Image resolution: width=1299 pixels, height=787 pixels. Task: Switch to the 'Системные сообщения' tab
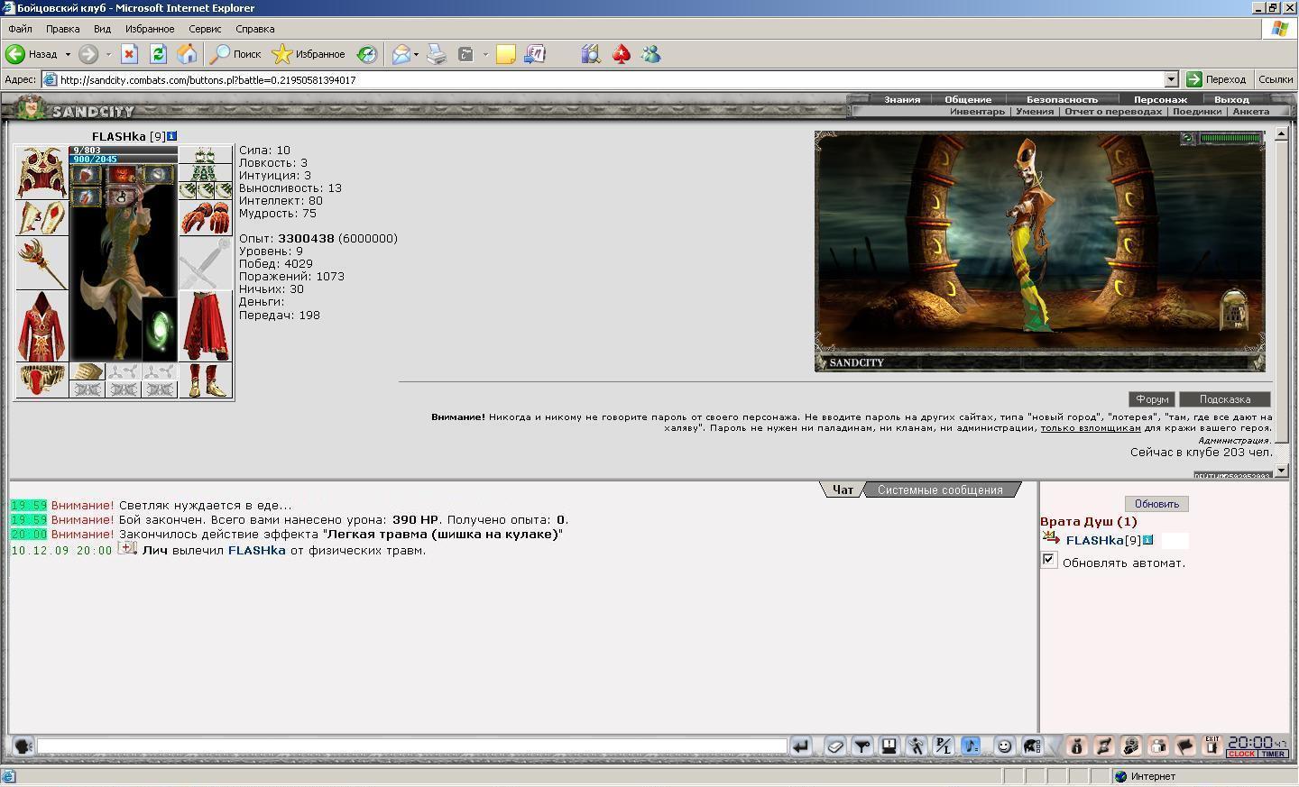pos(940,490)
